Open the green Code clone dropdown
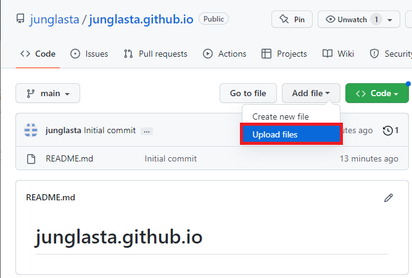 377,93
